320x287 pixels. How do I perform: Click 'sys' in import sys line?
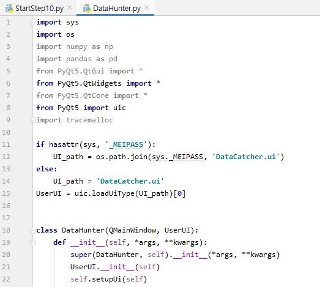click(72, 22)
